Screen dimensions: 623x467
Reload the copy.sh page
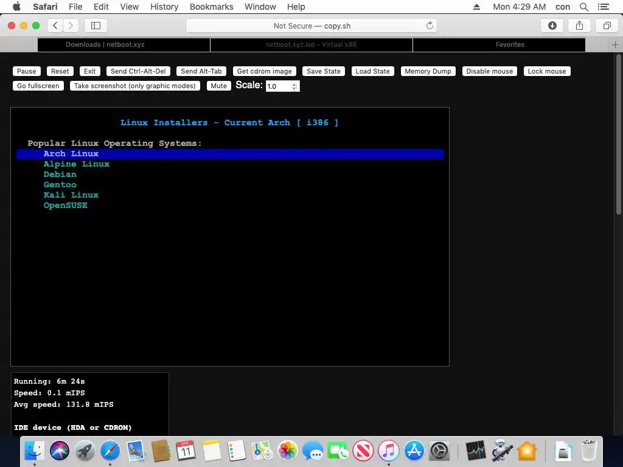[430, 26]
